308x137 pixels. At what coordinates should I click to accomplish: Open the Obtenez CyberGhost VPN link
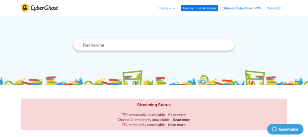click(242, 8)
